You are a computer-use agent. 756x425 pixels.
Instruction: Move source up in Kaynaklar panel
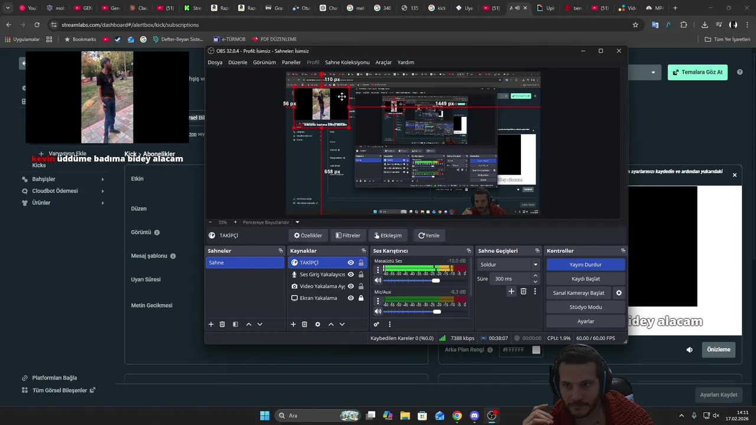pos(331,324)
